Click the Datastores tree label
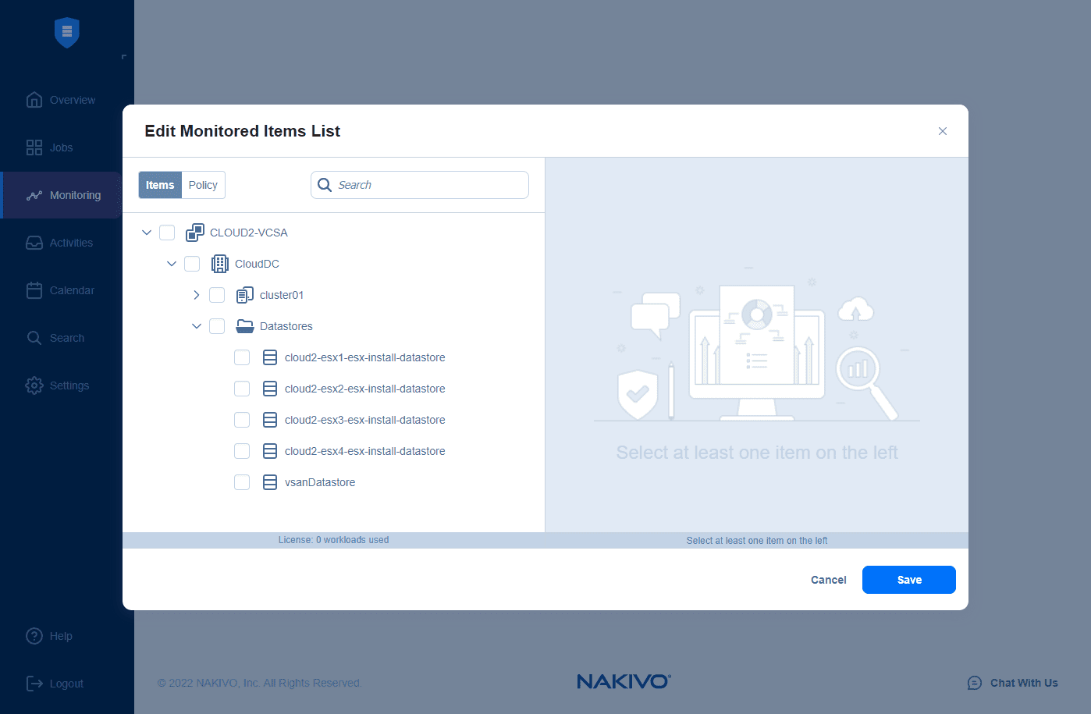Screen dimensions: 1091x714 click(x=286, y=326)
